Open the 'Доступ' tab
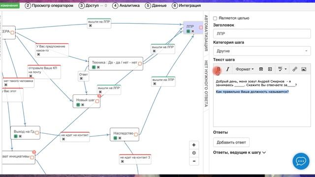Screen dimensions: 315x177 pyautogui.click(x=93, y=5)
